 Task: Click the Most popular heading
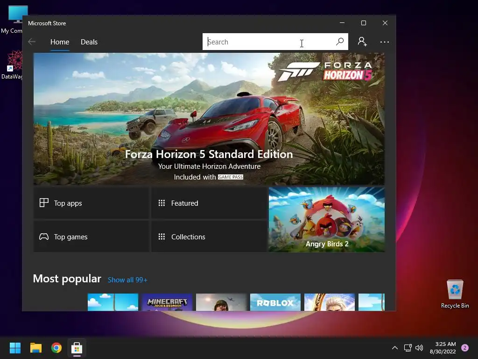point(67,279)
